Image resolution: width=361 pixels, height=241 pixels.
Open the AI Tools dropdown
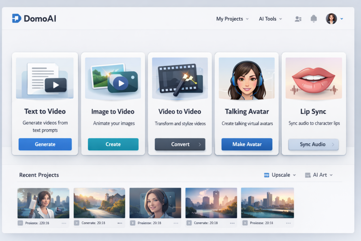270,19
